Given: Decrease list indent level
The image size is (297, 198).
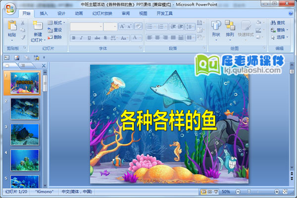Looking at the screenshot, I should [173, 27].
